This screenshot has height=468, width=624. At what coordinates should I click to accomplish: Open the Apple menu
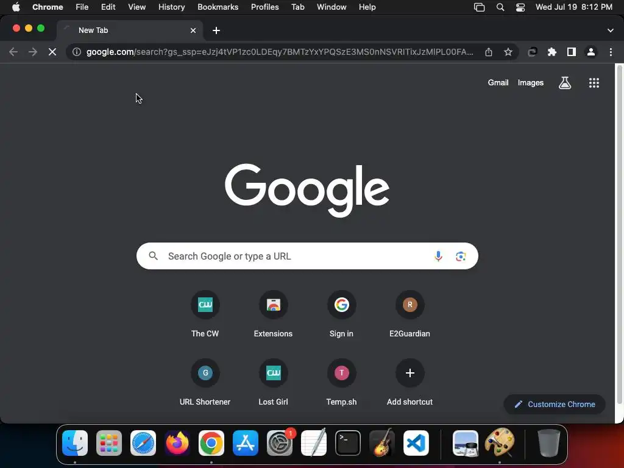pos(16,7)
